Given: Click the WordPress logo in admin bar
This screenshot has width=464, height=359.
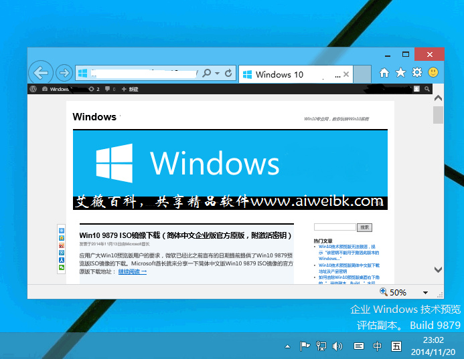Looking at the screenshot, I should click(33, 89).
